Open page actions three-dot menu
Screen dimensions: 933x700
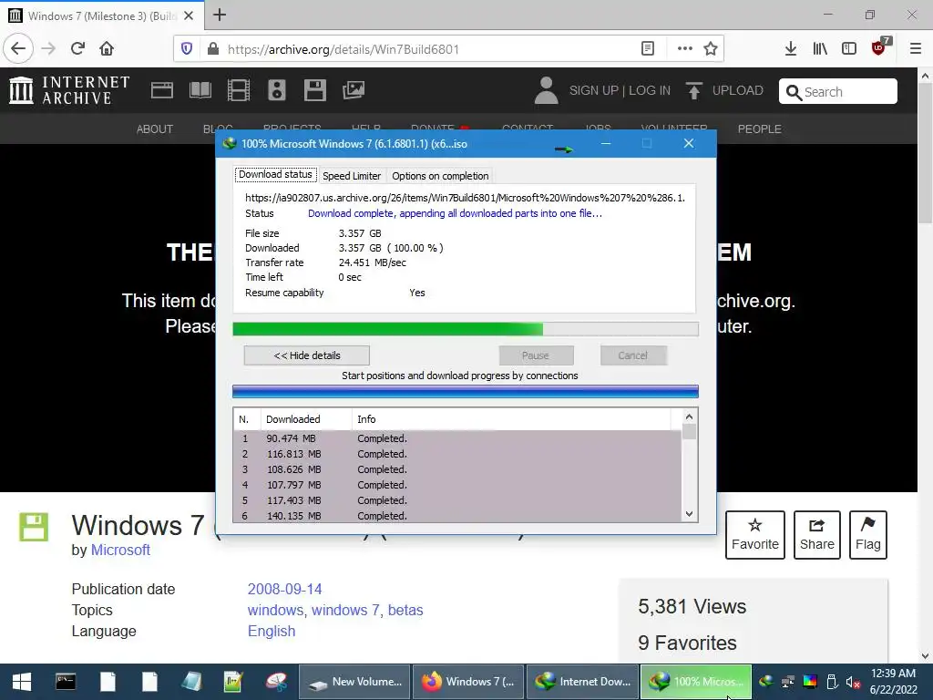(x=685, y=49)
